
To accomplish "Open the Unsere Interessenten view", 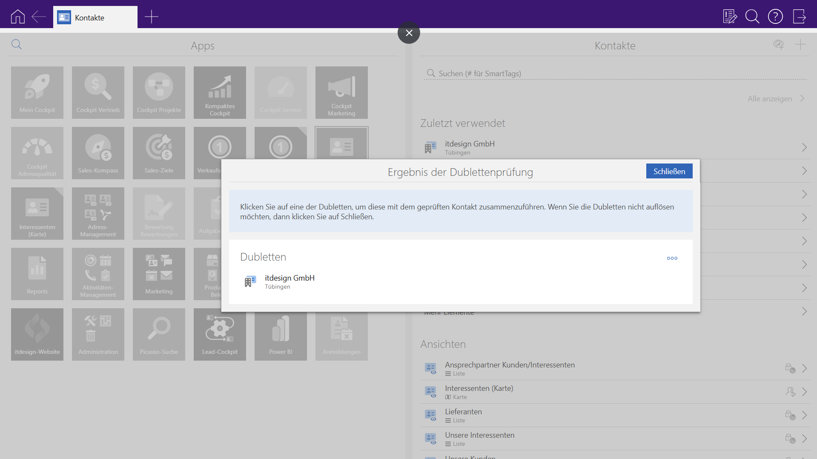I will 615,439.
